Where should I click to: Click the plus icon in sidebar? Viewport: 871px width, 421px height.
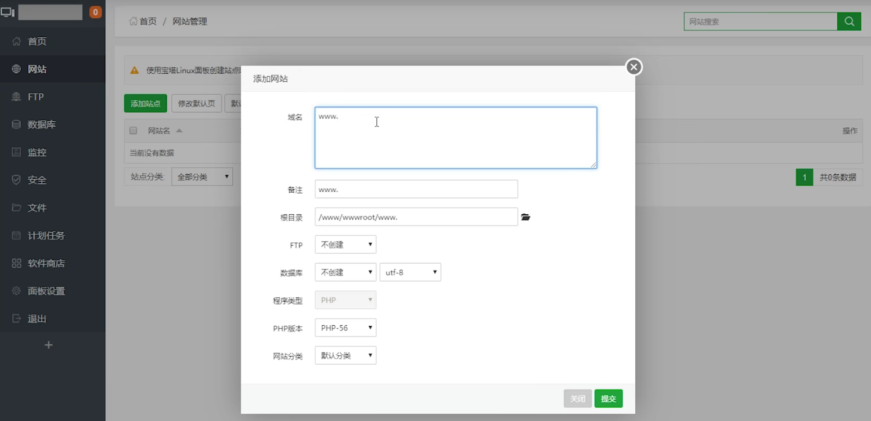pos(49,345)
